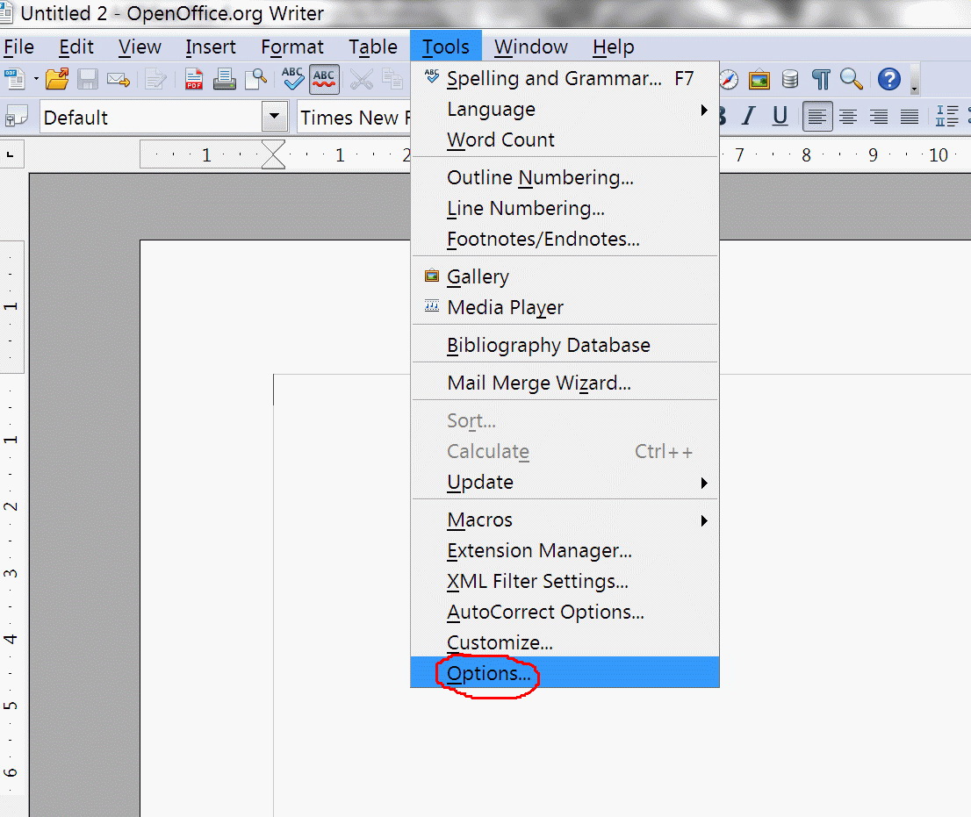Choose Gallery in Tools menu
This screenshot has width=971, height=817.
click(565, 276)
